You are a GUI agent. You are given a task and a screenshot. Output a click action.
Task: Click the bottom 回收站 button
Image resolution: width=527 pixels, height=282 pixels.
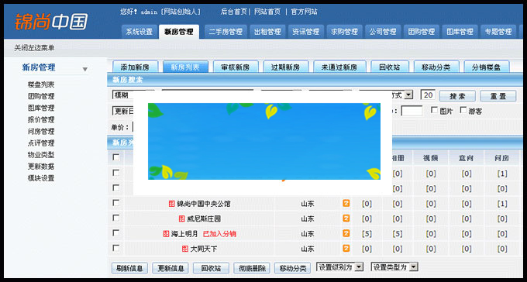click(x=211, y=268)
